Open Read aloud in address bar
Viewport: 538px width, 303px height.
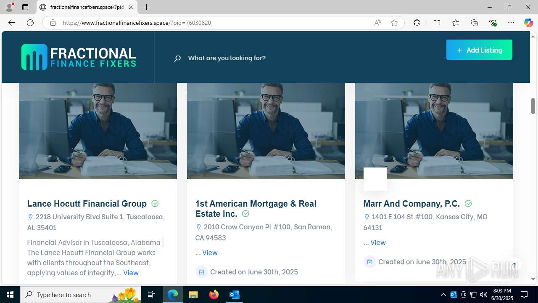point(377,23)
